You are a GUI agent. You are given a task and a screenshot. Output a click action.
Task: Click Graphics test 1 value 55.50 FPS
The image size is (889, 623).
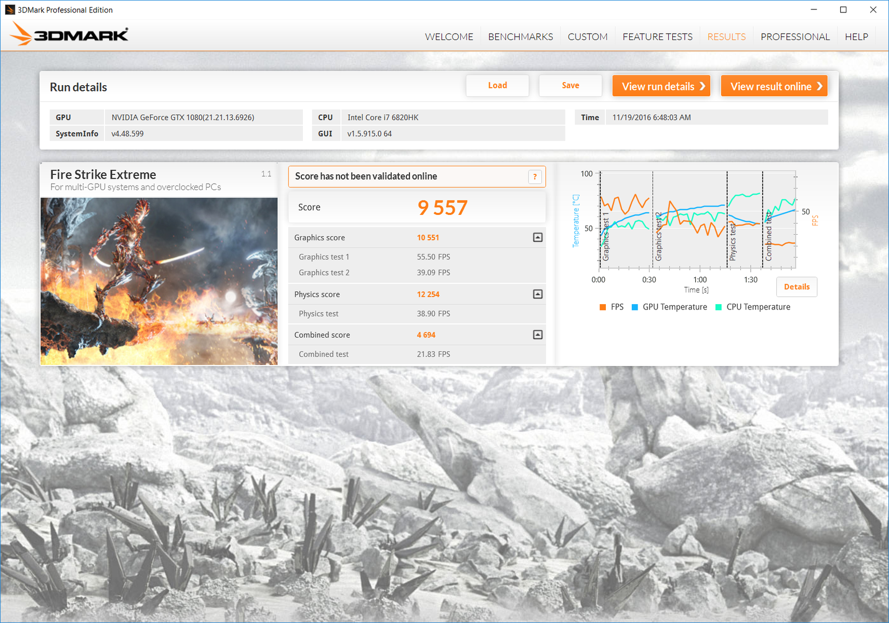tap(433, 257)
